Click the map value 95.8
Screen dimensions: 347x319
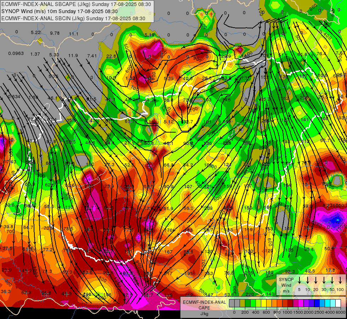309,249
